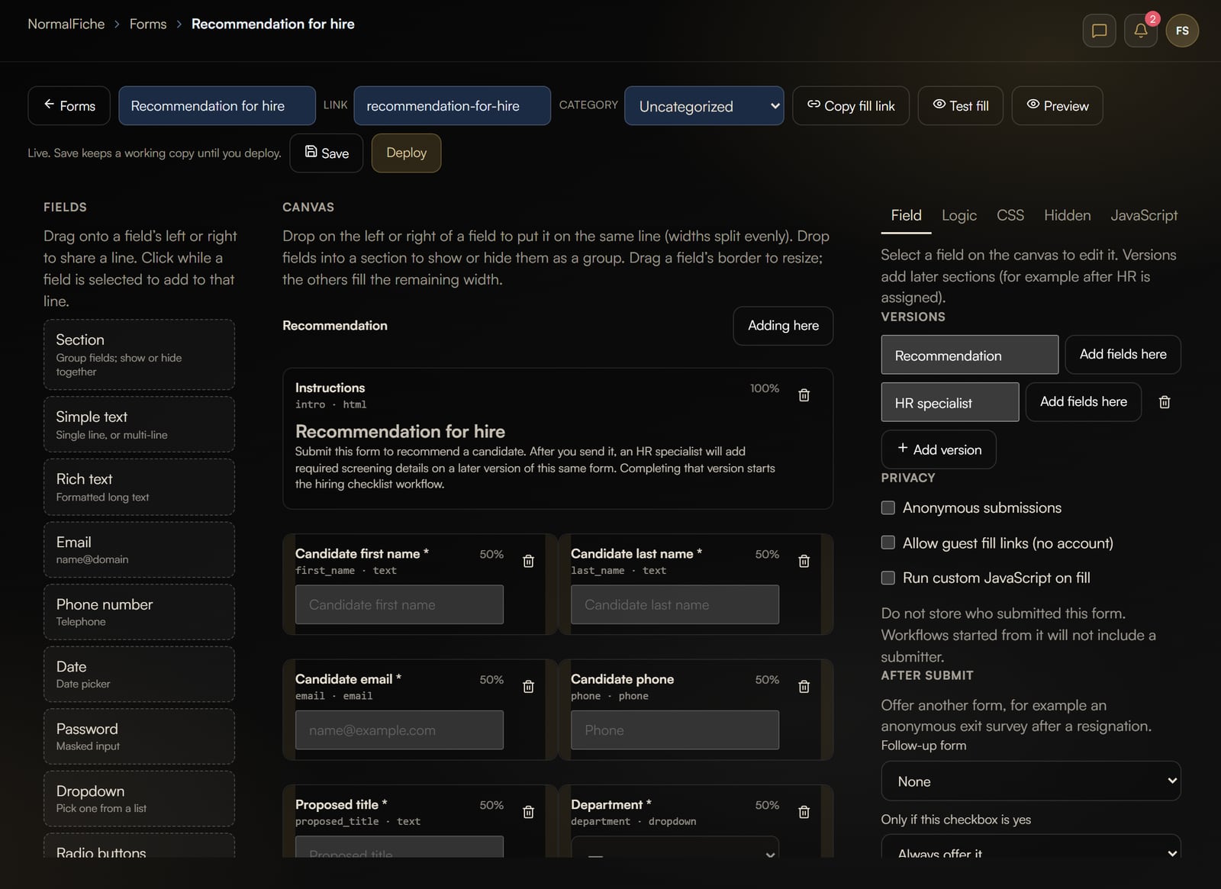Viewport: 1221px width, 889px height.
Task: Delete the Candidate phone field
Action: coord(804,686)
